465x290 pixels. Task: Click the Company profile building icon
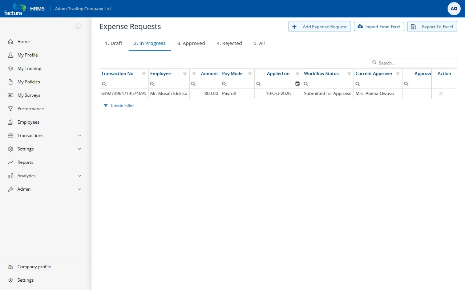tap(11, 267)
